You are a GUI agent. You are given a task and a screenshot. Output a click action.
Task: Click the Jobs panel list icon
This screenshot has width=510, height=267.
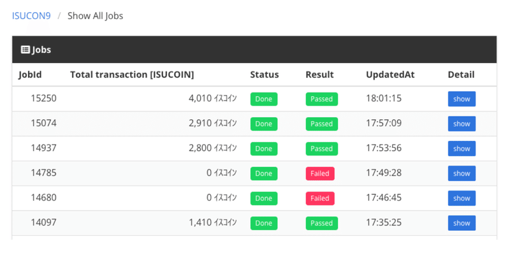[x=25, y=50]
